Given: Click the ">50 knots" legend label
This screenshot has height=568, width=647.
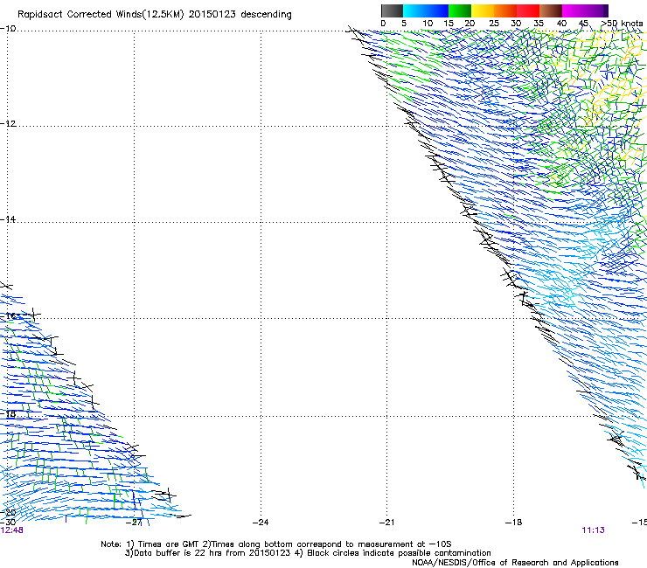Looking at the screenshot, I should (622, 24).
